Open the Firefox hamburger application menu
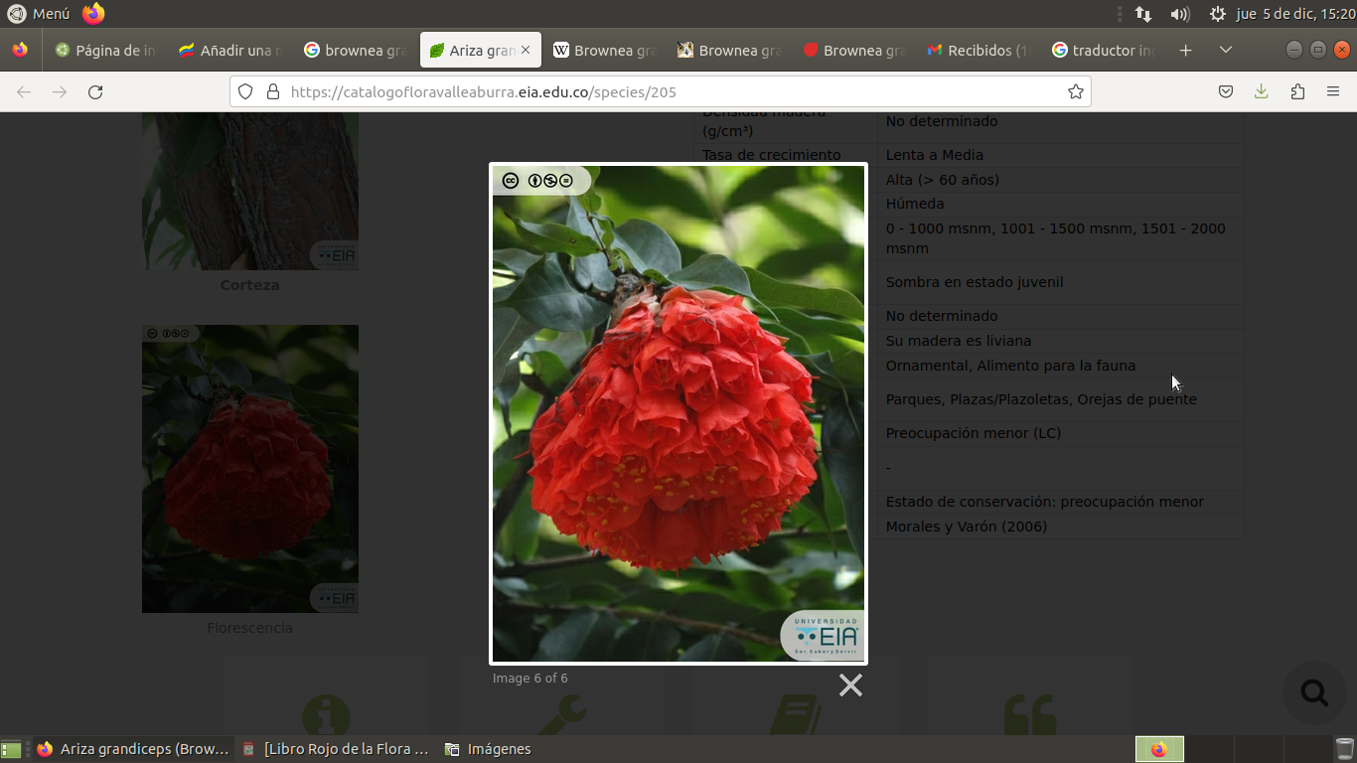Viewport: 1357px width, 763px height. pyautogui.click(x=1333, y=92)
